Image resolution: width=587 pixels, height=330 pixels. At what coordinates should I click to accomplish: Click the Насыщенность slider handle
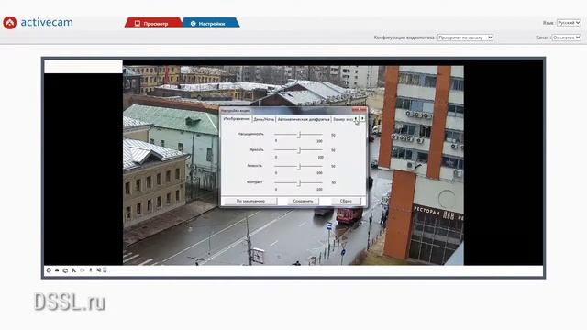(x=299, y=135)
